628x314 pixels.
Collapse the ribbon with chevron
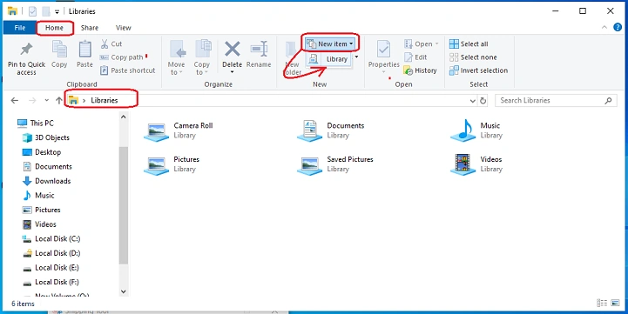604,27
